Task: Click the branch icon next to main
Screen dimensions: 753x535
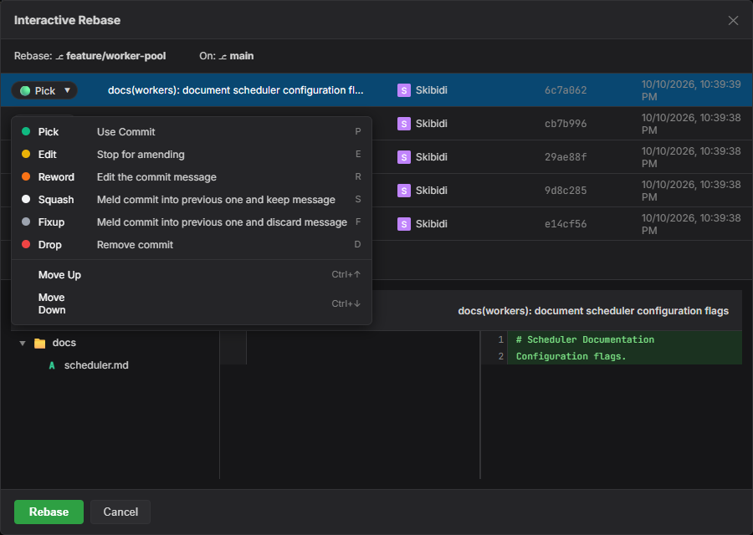Action: tap(223, 57)
